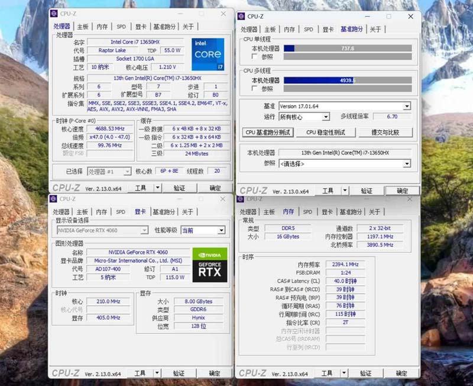
Task: Click the 核心速度 field showing 4688.53 MHz
Action: [x=109, y=128]
